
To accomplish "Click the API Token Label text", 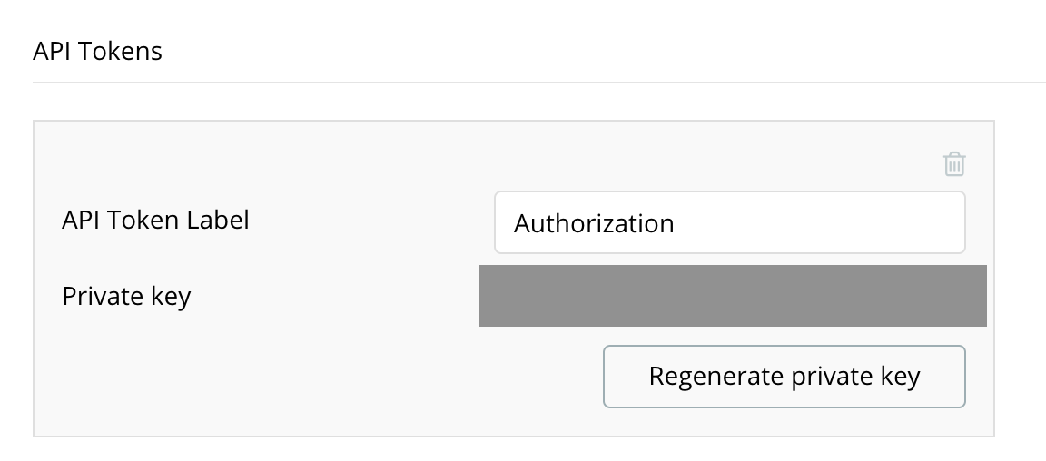I will pos(155,220).
